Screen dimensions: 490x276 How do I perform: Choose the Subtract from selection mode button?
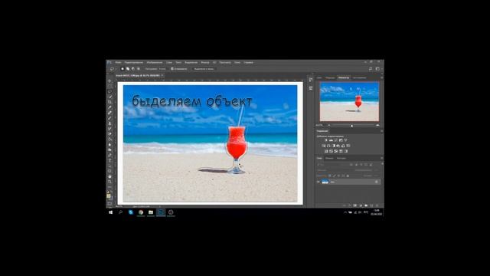(x=133, y=68)
